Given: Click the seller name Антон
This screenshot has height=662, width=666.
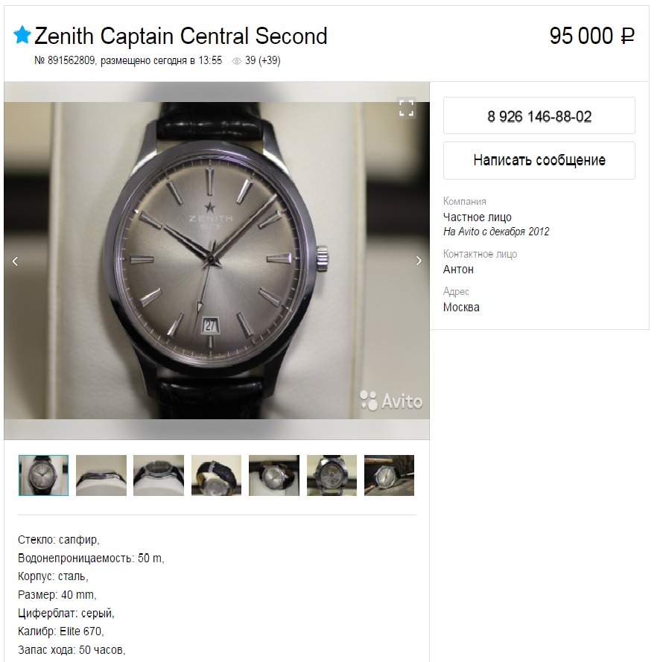Looking at the screenshot, I should 458,270.
